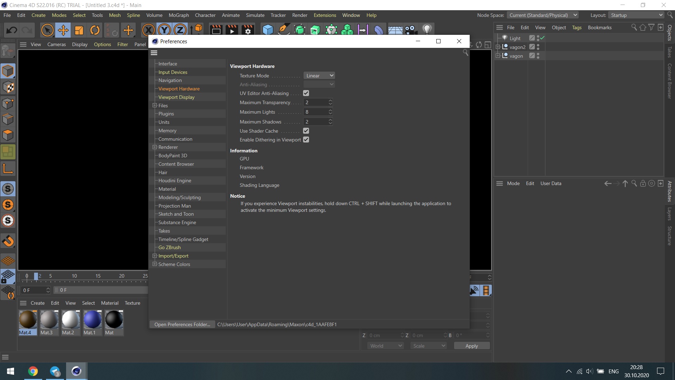Toggle the X axis lock icon
This screenshot has height=380, width=675.
click(x=148, y=30)
